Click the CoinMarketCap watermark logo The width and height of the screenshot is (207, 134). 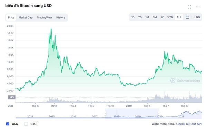185,81
